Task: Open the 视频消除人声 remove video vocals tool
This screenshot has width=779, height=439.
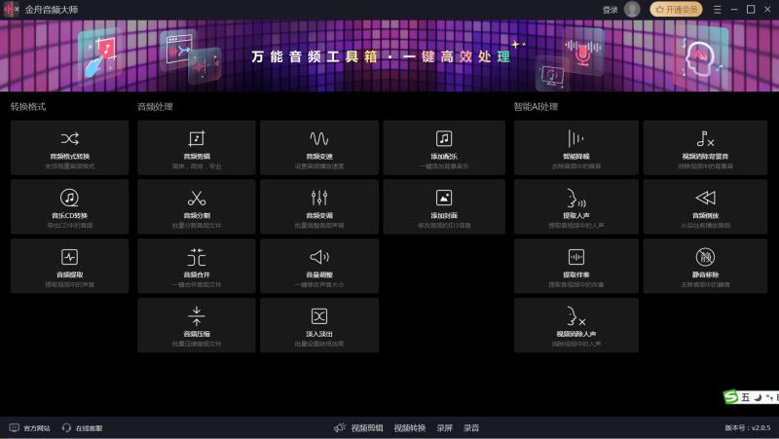Action: click(x=576, y=325)
